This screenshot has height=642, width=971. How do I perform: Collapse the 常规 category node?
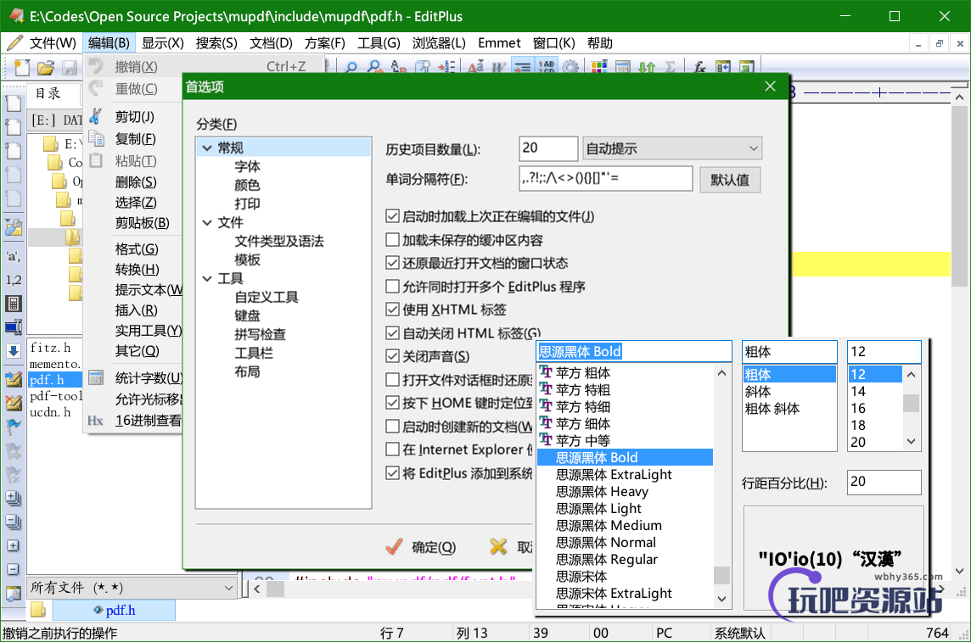click(207, 148)
